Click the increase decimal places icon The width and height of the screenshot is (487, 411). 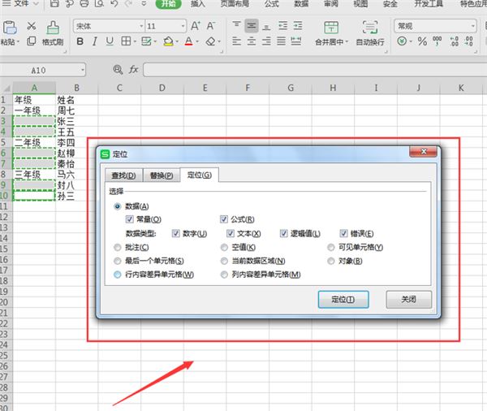[454, 41]
